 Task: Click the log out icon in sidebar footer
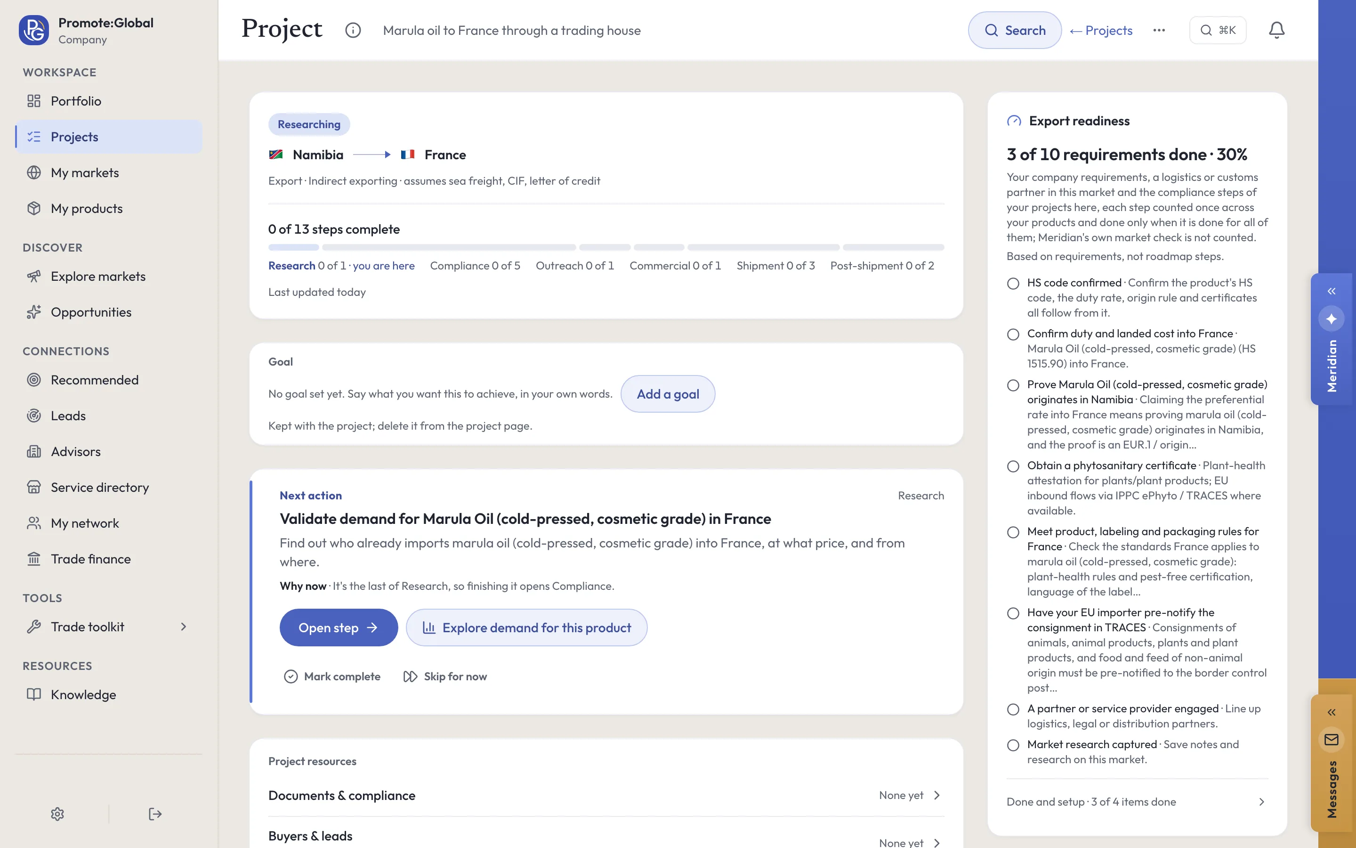(x=155, y=814)
